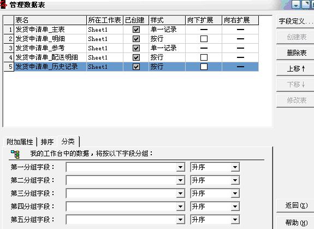The width and height of the screenshot is (314, 229).
Task: Click the 帮助(H) button
Action: coord(295,222)
